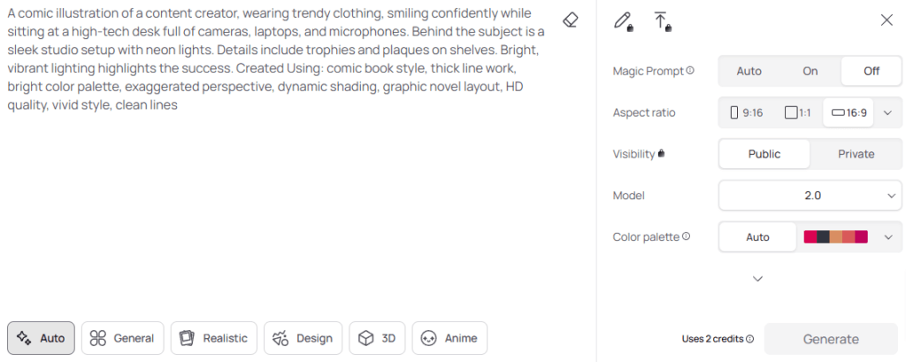Click the Generate button

tap(831, 339)
